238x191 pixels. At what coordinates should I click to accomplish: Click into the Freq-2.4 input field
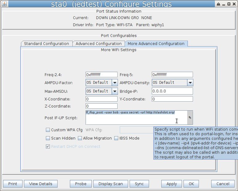tap(101, 75)
